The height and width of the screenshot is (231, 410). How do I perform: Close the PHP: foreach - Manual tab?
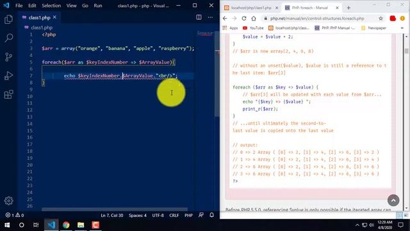tap(337, 8)
